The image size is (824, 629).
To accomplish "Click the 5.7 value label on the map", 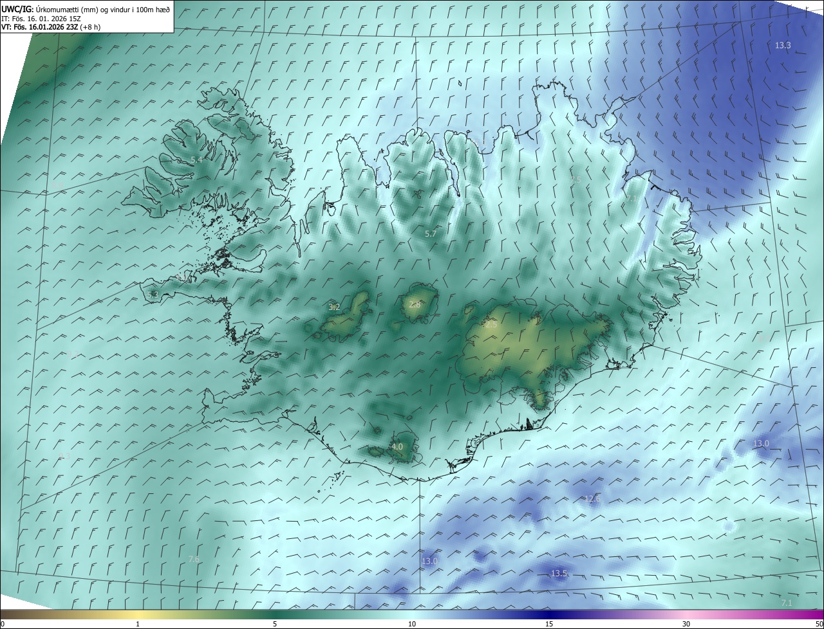I will tap(431, 233).
